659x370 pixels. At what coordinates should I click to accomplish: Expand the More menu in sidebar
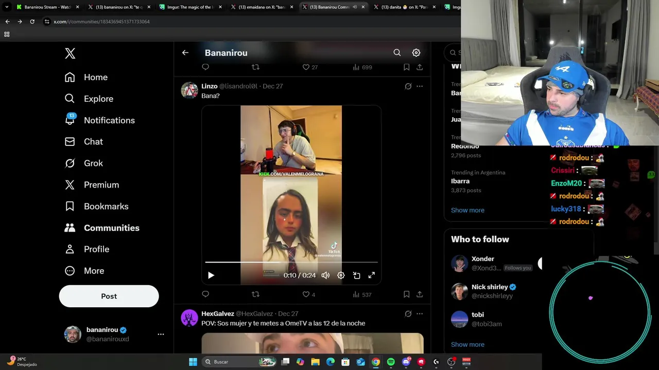pos(84,271)
